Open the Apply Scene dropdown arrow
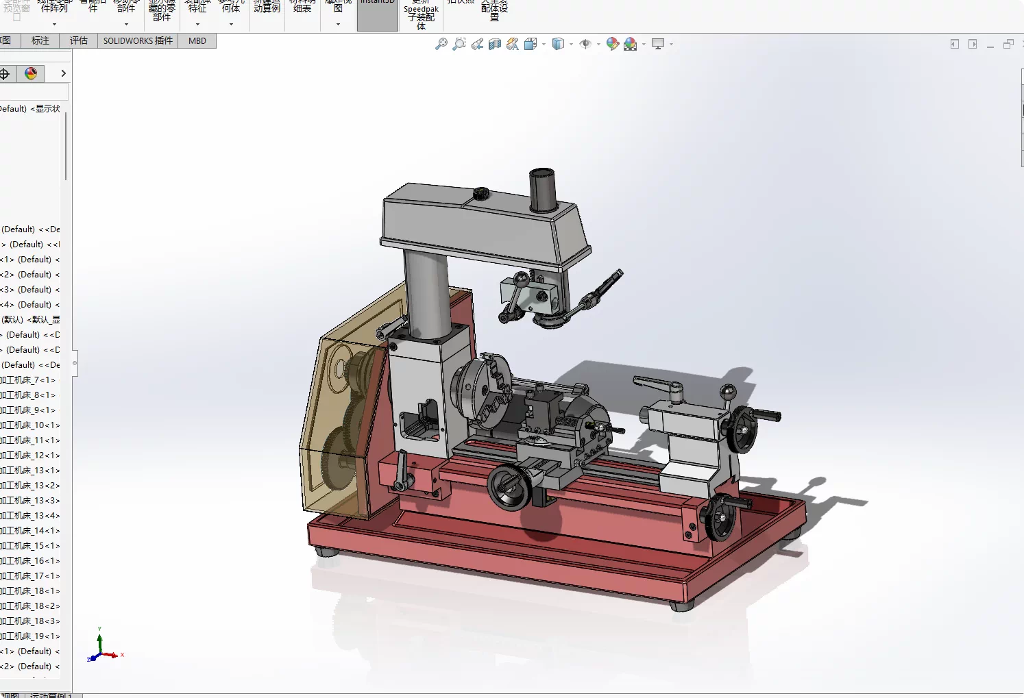This screenshot has height=698, width=1024. click(x=644, y=45)
